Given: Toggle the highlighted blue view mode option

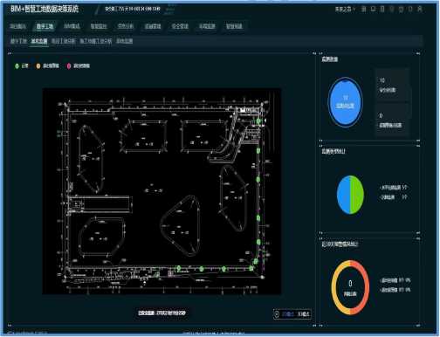Looking at the screenshot, I should (288, 314).
